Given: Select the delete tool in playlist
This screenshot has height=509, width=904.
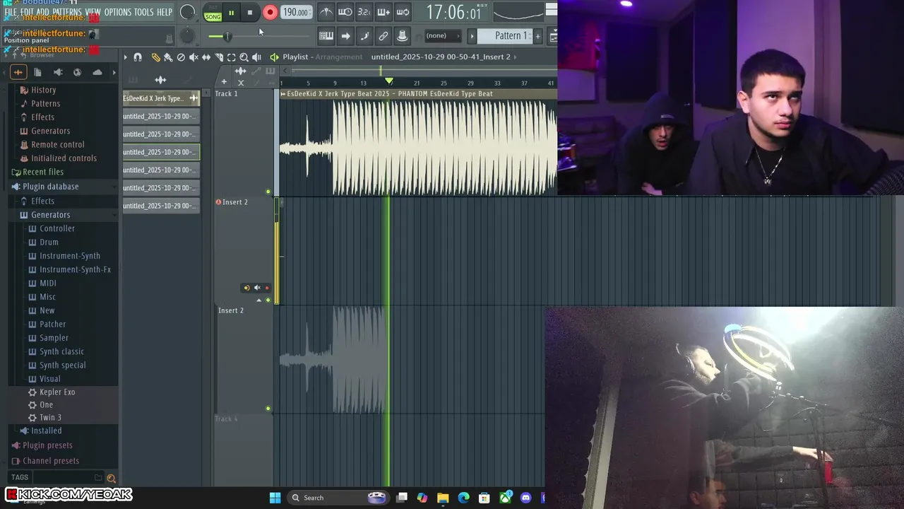Looking at the screenshot, I should click(181, 57).
